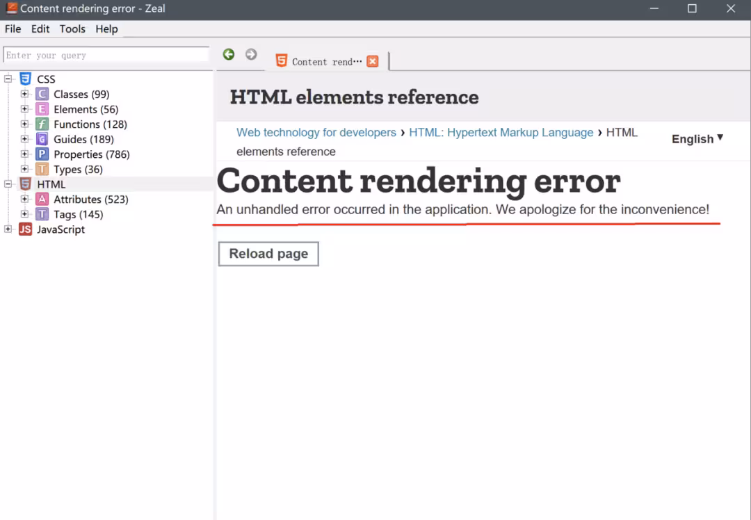751x520 pixels.
Task: Maximize the Zeal window
Action: coord(692,8)
